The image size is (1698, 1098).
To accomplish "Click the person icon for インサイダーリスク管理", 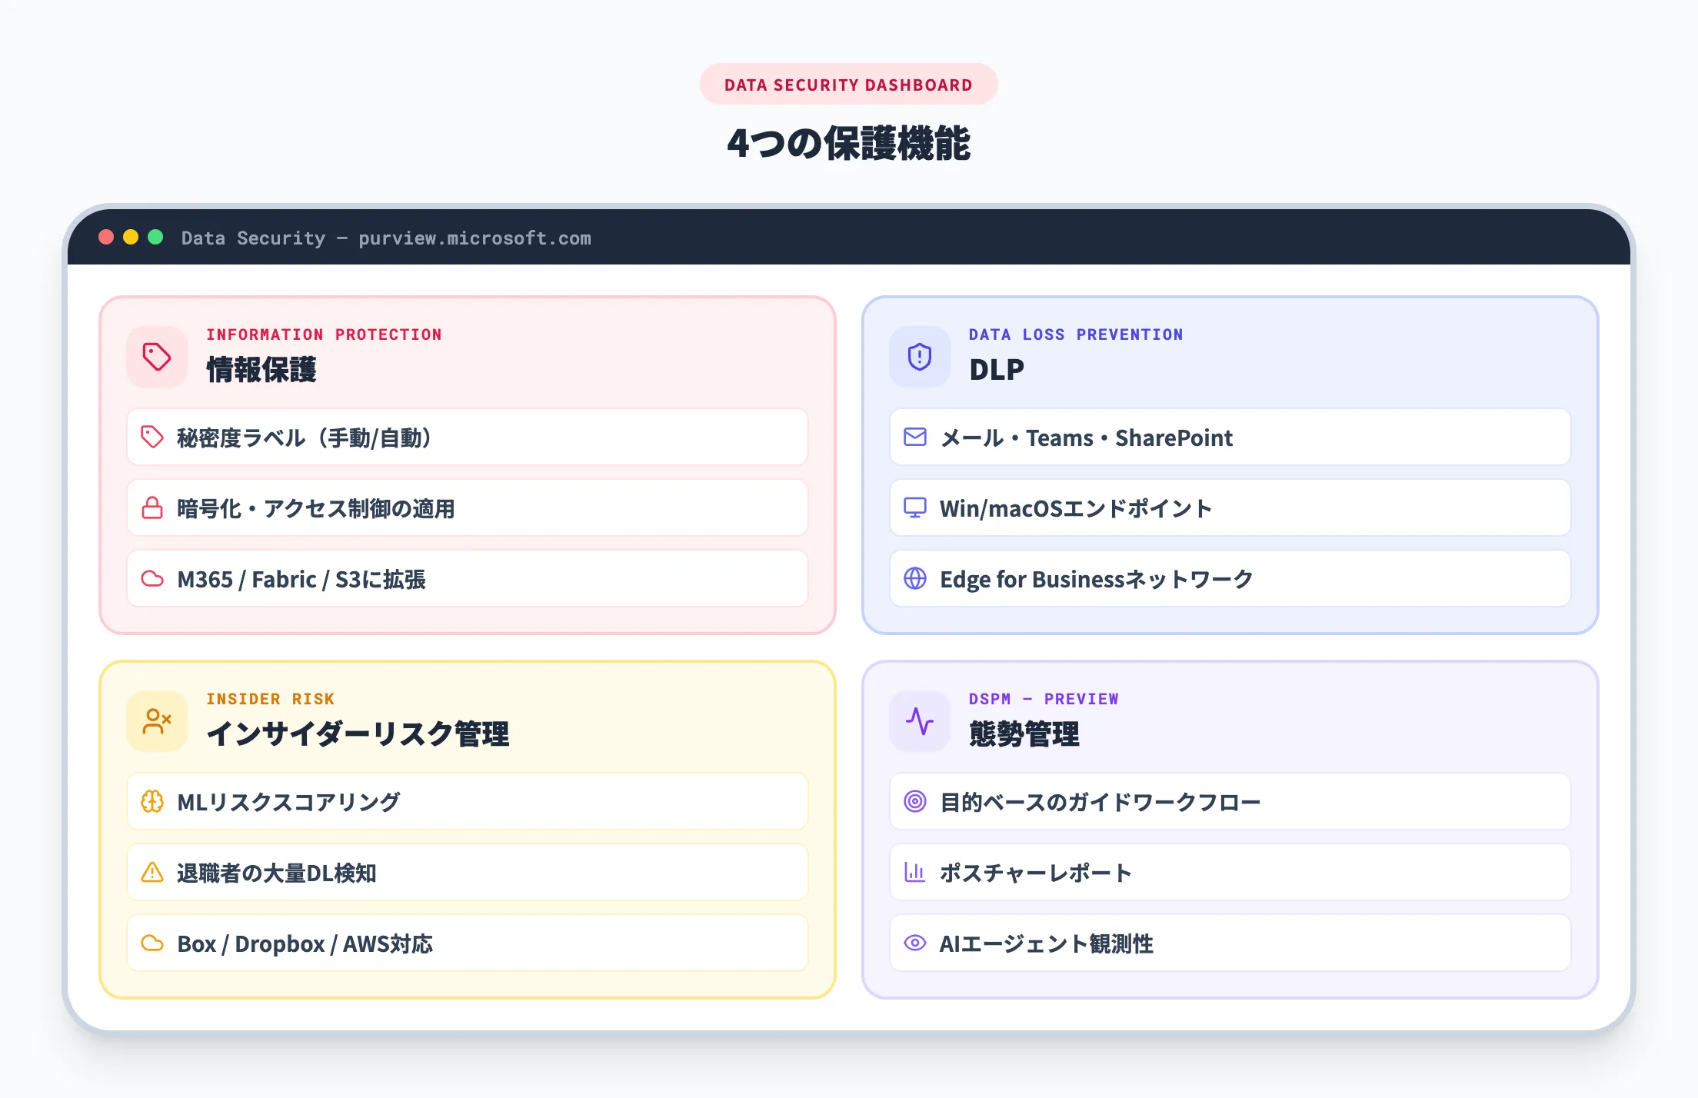I will 156,720.
